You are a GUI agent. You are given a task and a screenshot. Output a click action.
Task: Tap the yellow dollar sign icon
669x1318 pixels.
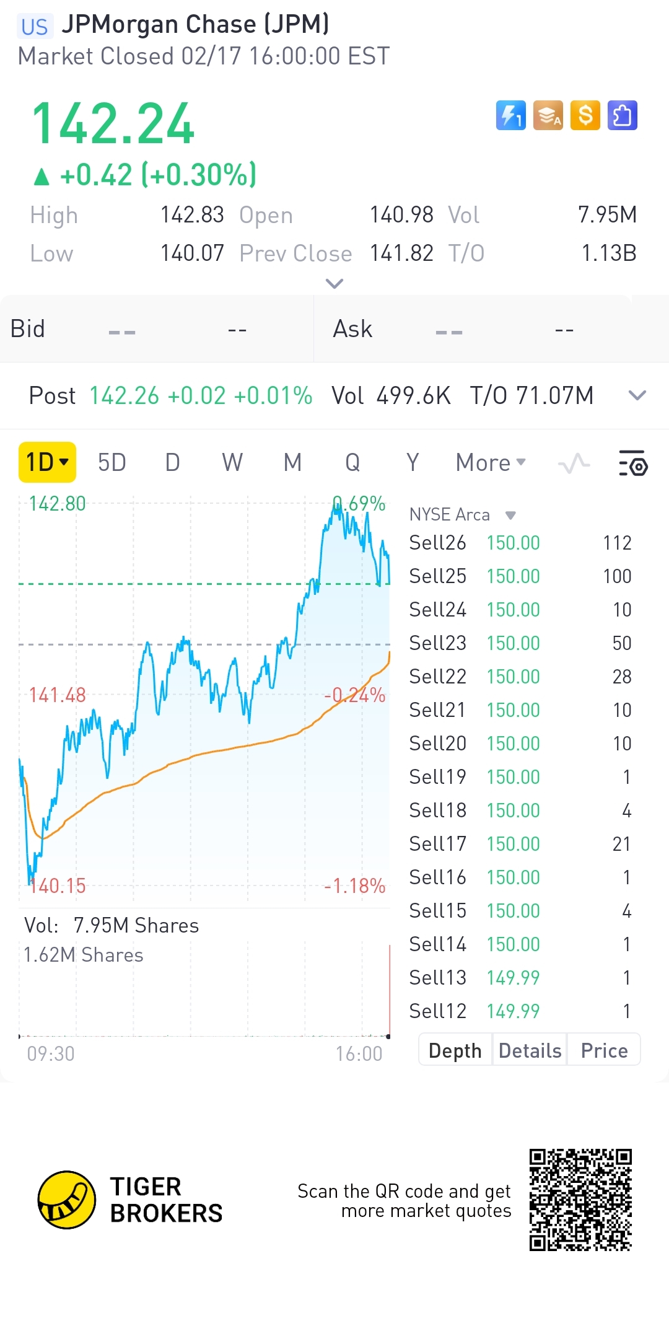585,115
